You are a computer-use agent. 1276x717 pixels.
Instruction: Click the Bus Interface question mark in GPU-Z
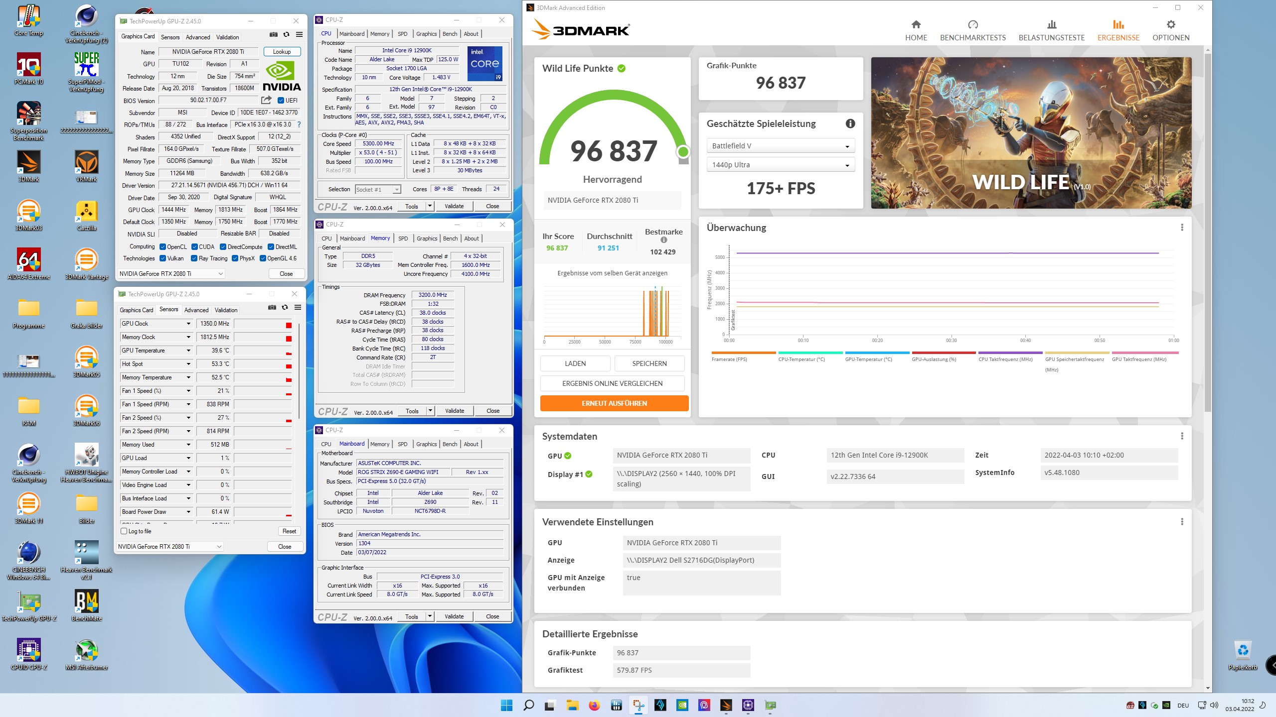coord(299,124)
